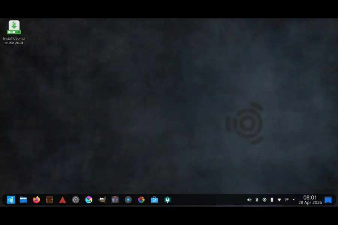The image size is (338, 225).
Task: Launch GIMP image editor
Action: (102, 200)
